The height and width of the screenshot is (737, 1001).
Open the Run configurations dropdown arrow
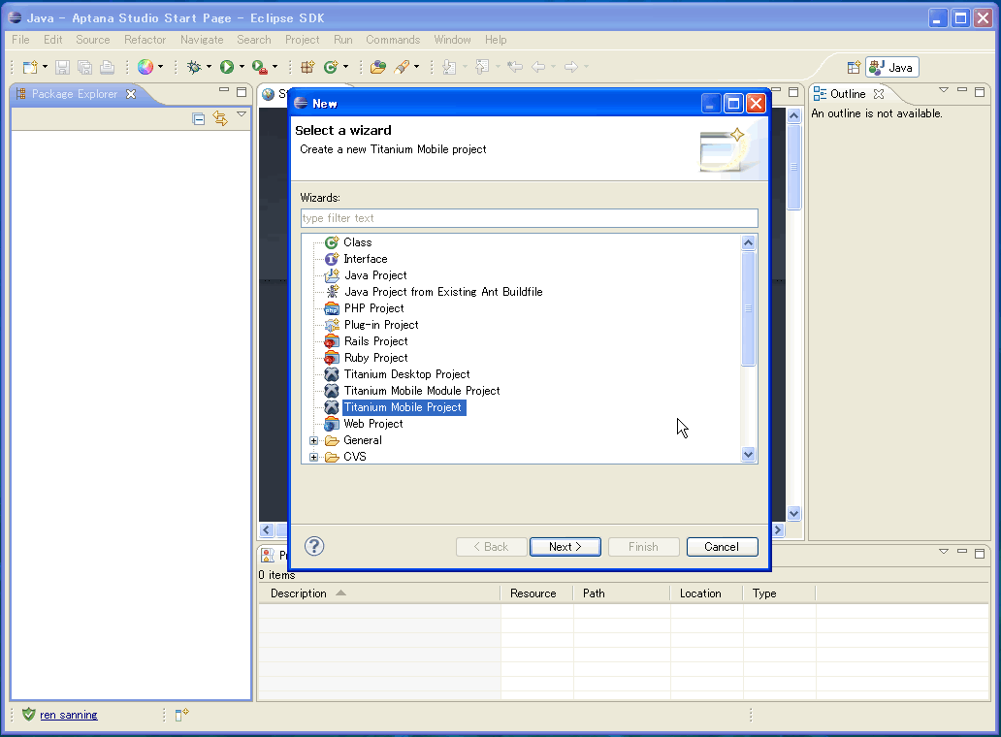242,67
